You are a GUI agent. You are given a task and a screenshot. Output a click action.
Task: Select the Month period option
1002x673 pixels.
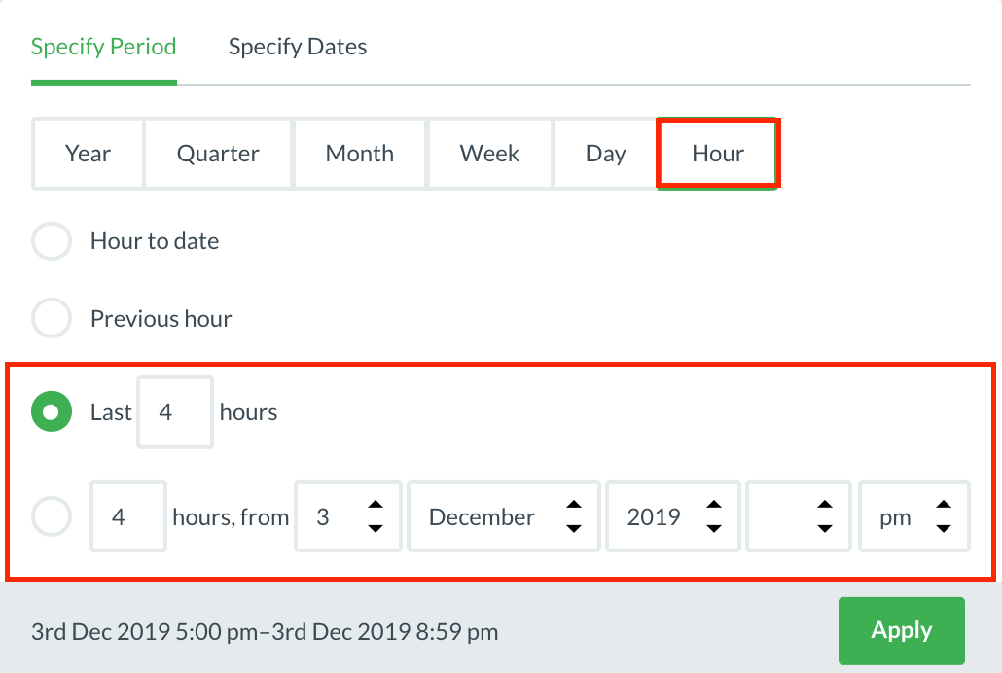[x=359, y=153]
